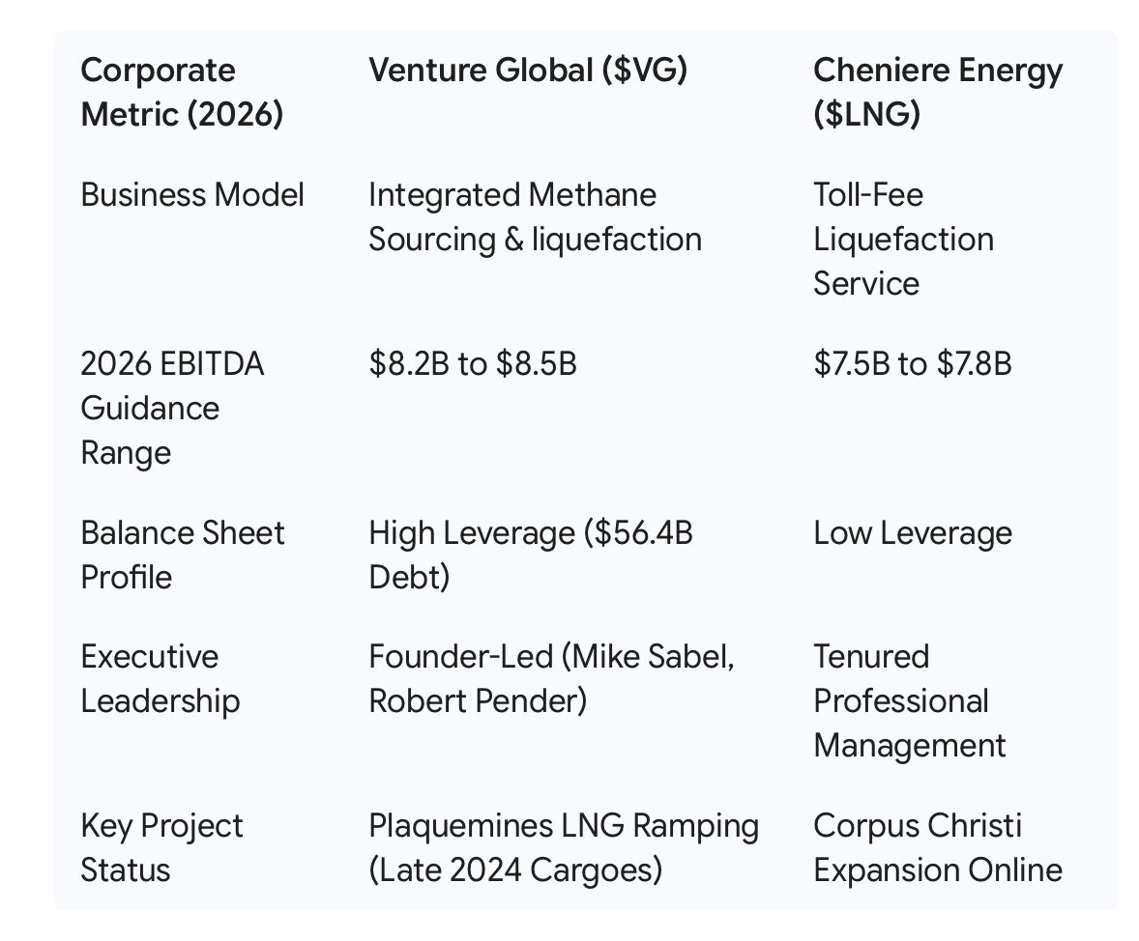Select the Cheniere Energy ($LNG) column header
The image size is (1139, 941).
pyautogui.click(x=938, y=92)
